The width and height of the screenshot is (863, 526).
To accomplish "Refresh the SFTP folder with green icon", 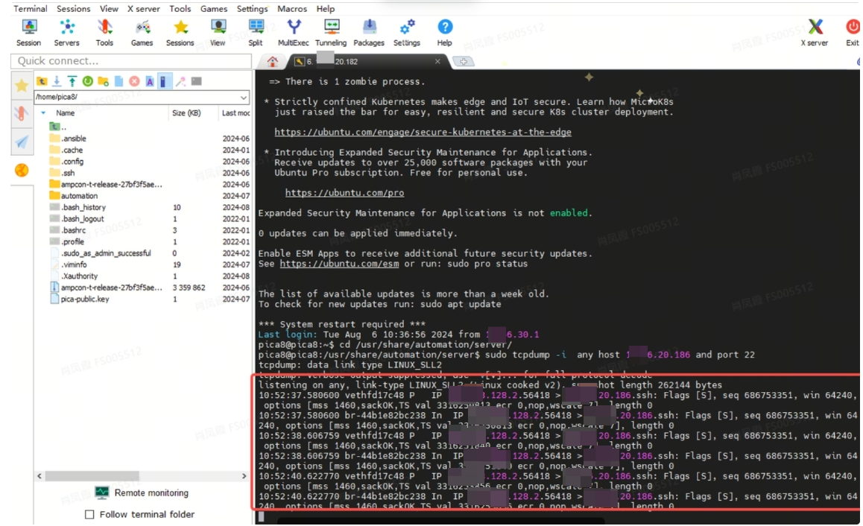I will coord(87,81).
